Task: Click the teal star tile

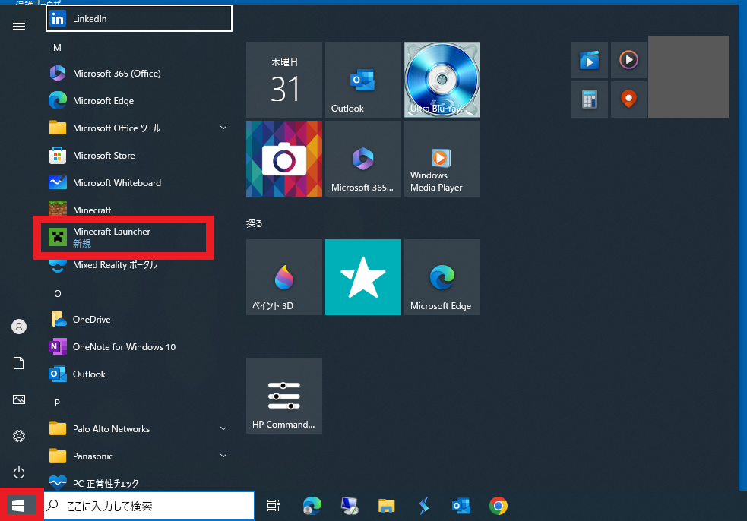Action: (x=363, y=277)
